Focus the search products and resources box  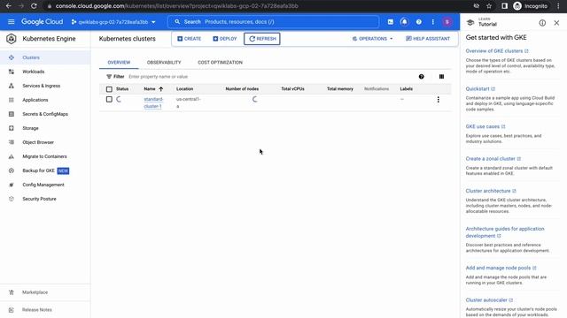(x=273, y=21)
